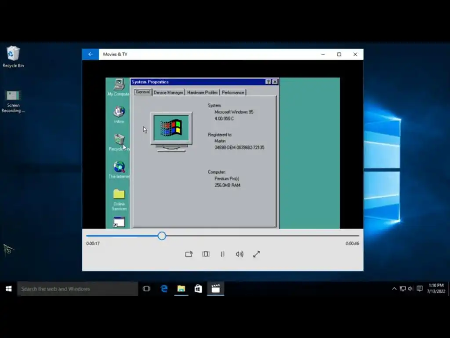Image resolution: width=450 pixels, height=338 pixels.
Task: Click the Movies & TV window title
Action: 115,54
